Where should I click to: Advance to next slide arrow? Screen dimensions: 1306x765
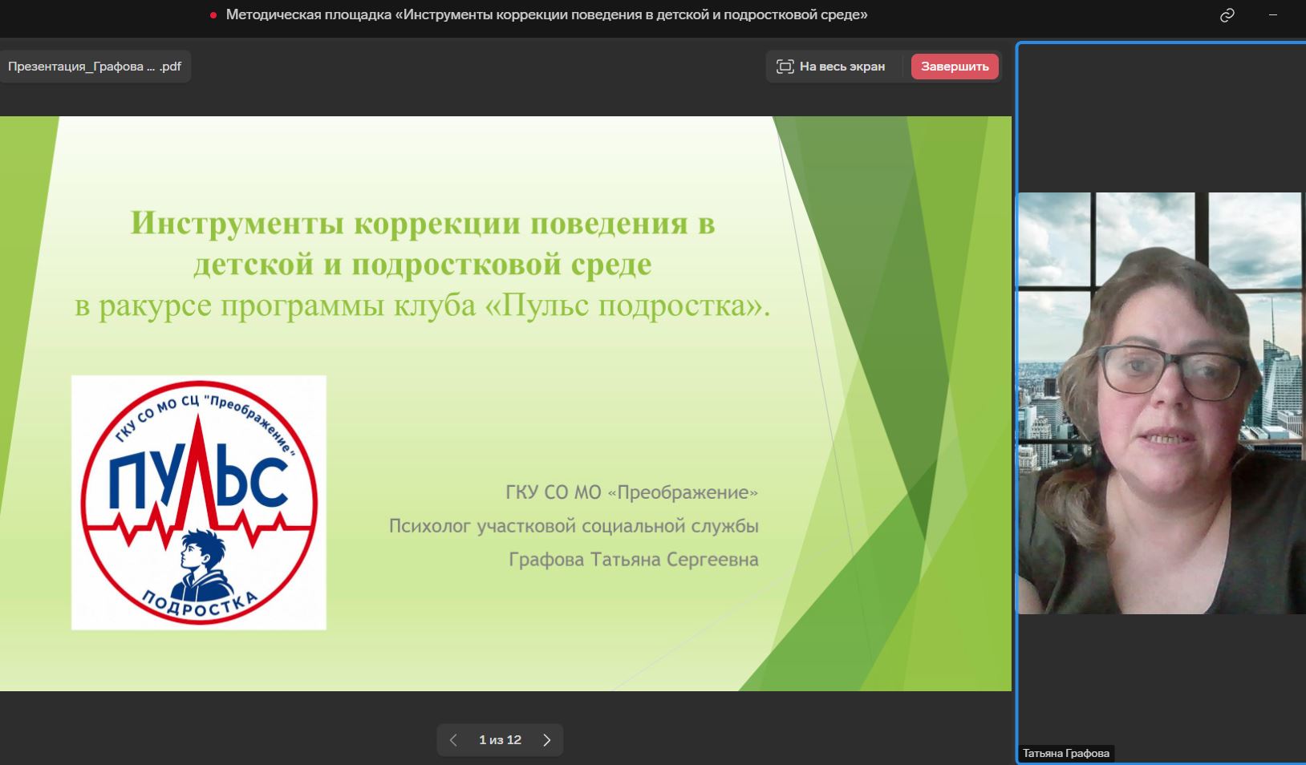tap(547, 740)
